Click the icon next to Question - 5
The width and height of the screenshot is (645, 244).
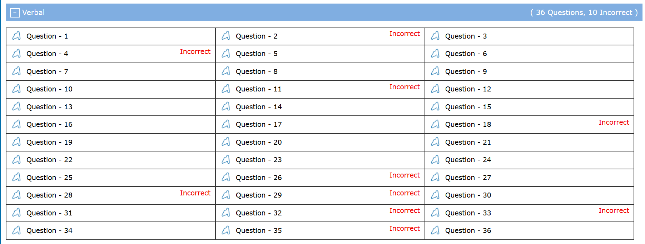226,54
